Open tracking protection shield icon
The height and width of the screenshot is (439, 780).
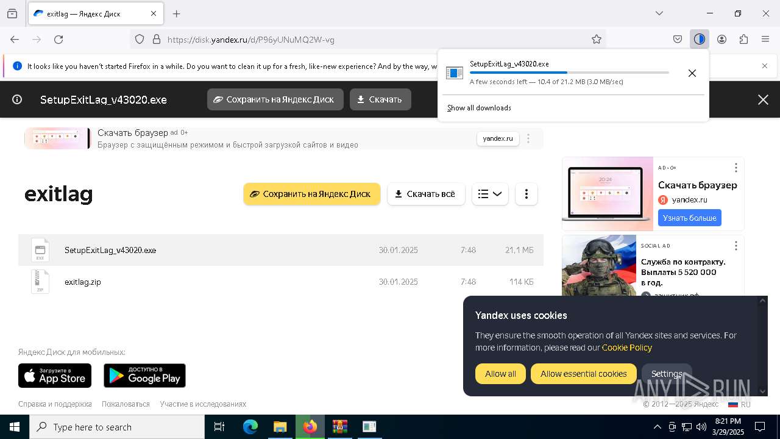pyautogui.click(x=140, y=39)
